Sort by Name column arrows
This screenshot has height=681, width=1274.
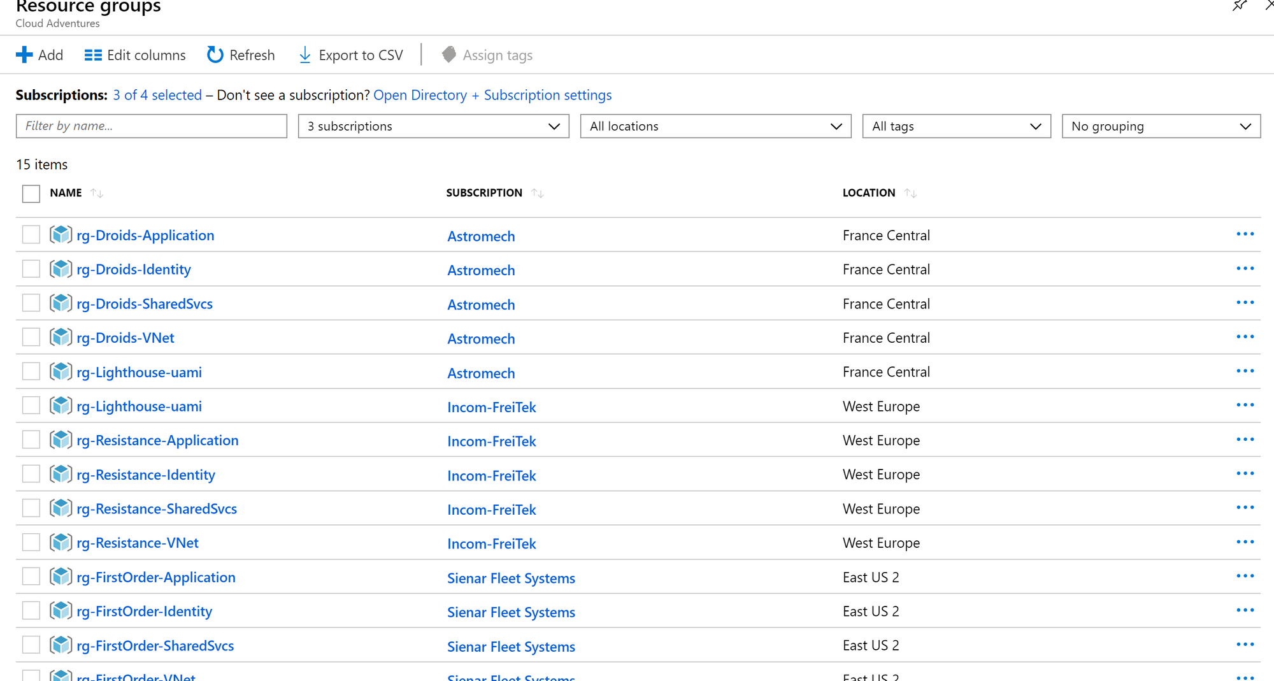[x=97, y=193]
